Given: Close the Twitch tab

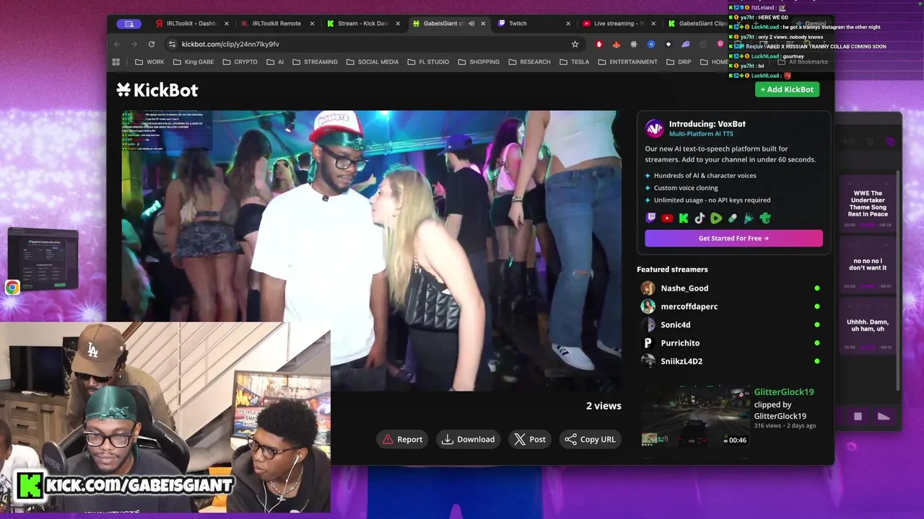Looking at the screenshot, I should [568, 23].
